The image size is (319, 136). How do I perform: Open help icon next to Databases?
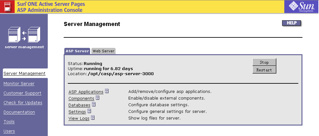94,104
